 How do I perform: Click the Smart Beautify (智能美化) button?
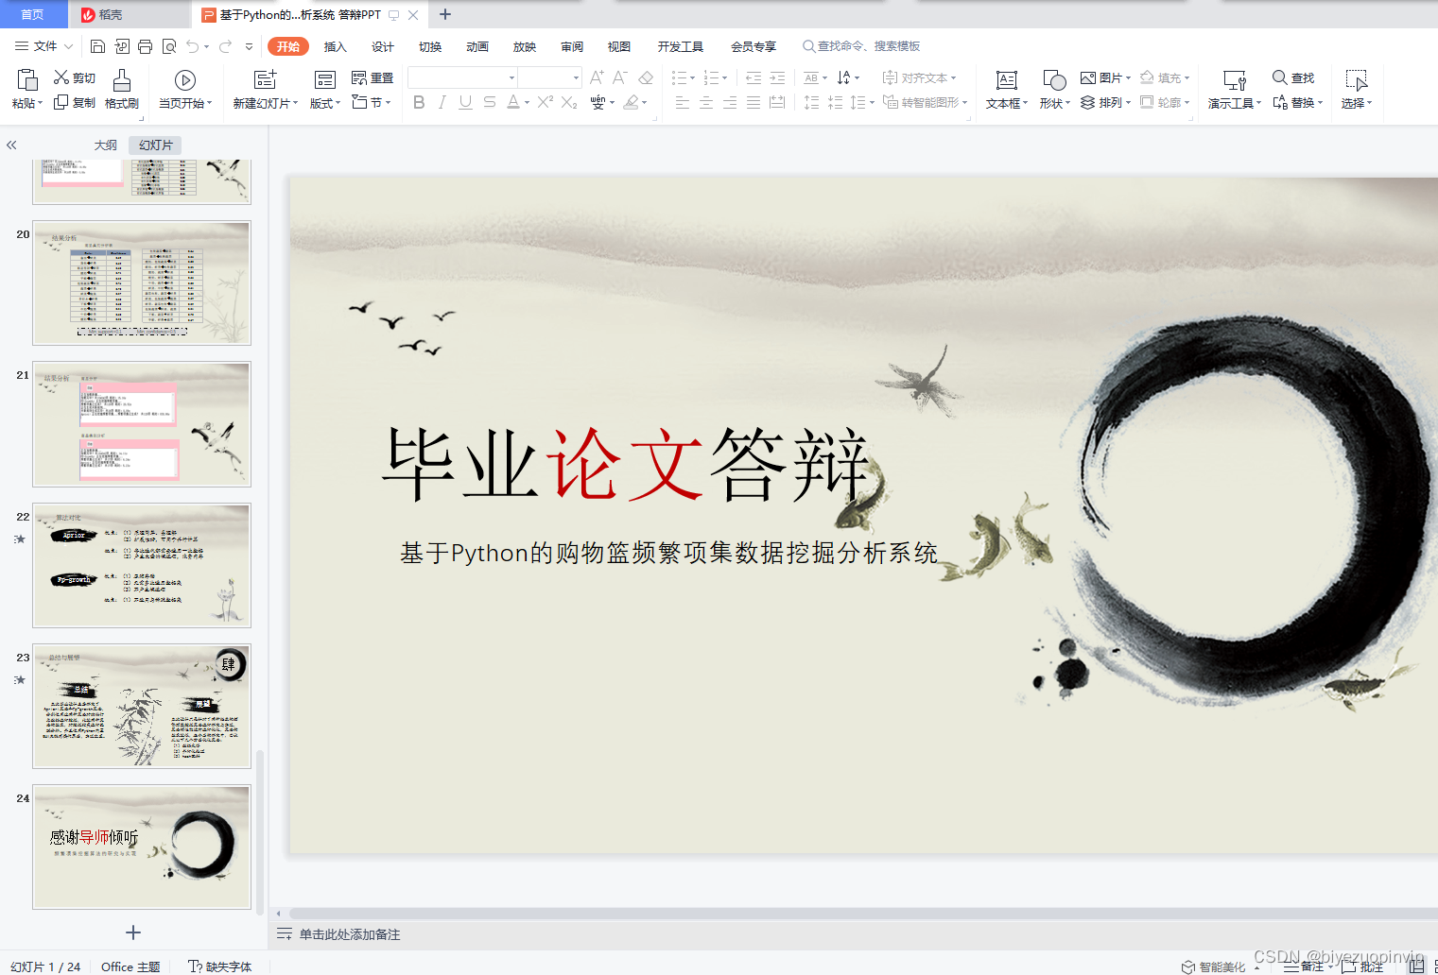(1214, 966)
